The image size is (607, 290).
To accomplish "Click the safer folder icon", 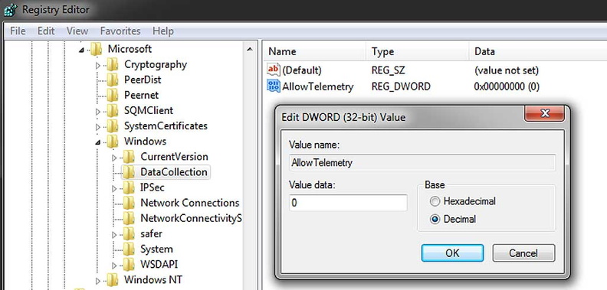I will click(129, 234).
